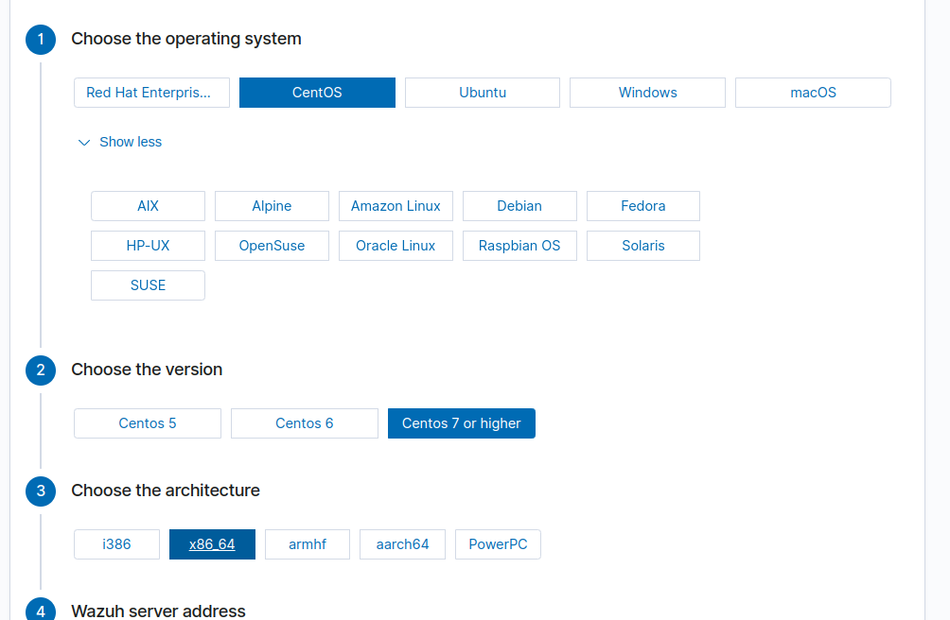Image resolution: width=950 pixels, height=620 pixels.
Task: Choose armhf architecture
Action: point(308,544)
